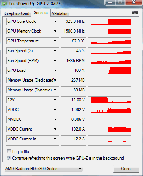The height and width of the screenshot is (176, 143).
Task: Close window using title bar X
Action: click(134, 2)
